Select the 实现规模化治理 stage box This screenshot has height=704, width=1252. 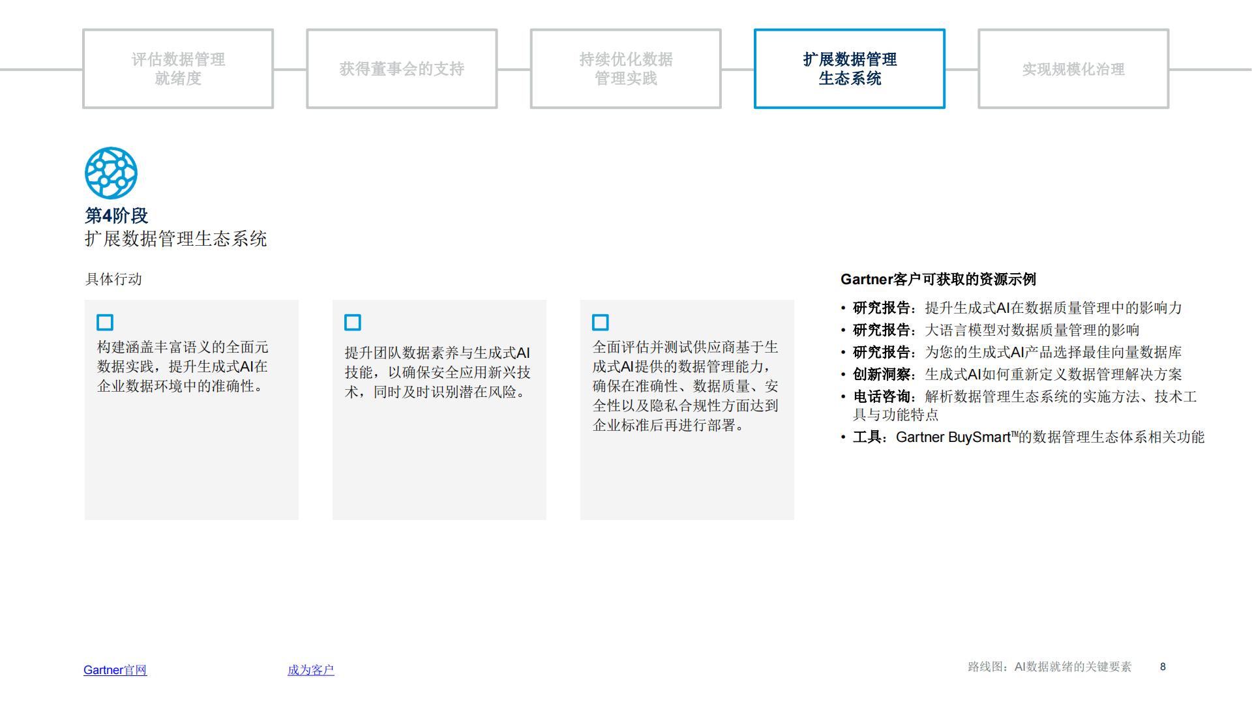coord(1073,68)
